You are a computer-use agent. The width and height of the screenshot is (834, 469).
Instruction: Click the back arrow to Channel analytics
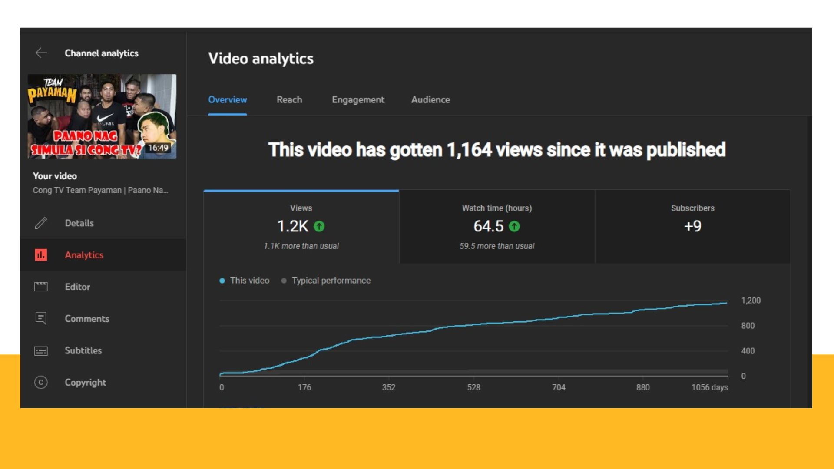[x=41, y=53]
